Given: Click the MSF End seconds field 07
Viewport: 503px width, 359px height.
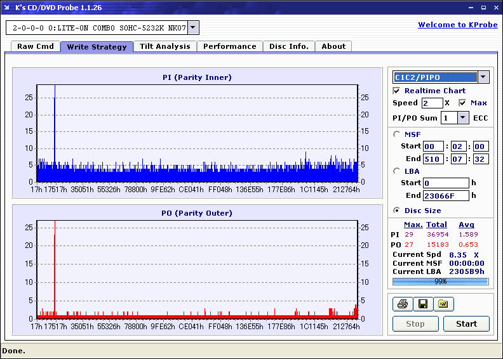Looking at the screenshot, I should coord(459,159).
